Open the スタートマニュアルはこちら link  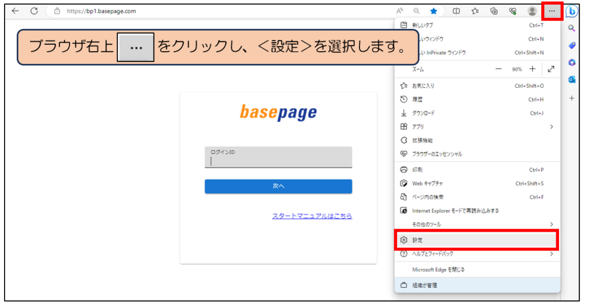312,216
